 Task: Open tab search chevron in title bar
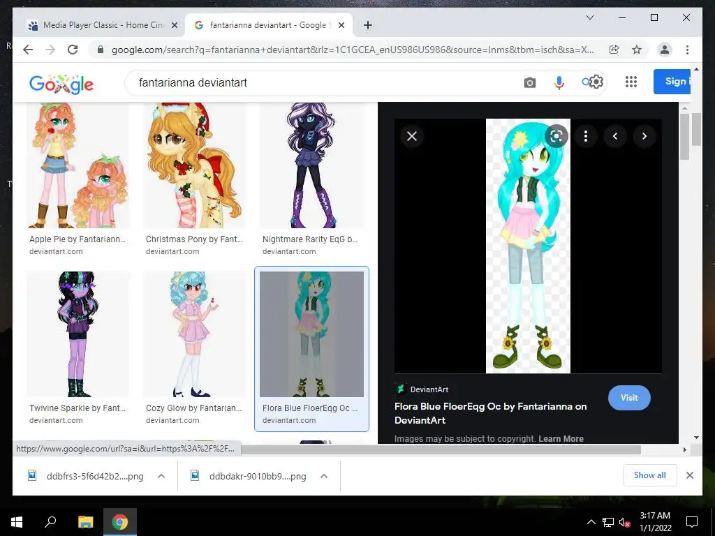click(589, 17)
